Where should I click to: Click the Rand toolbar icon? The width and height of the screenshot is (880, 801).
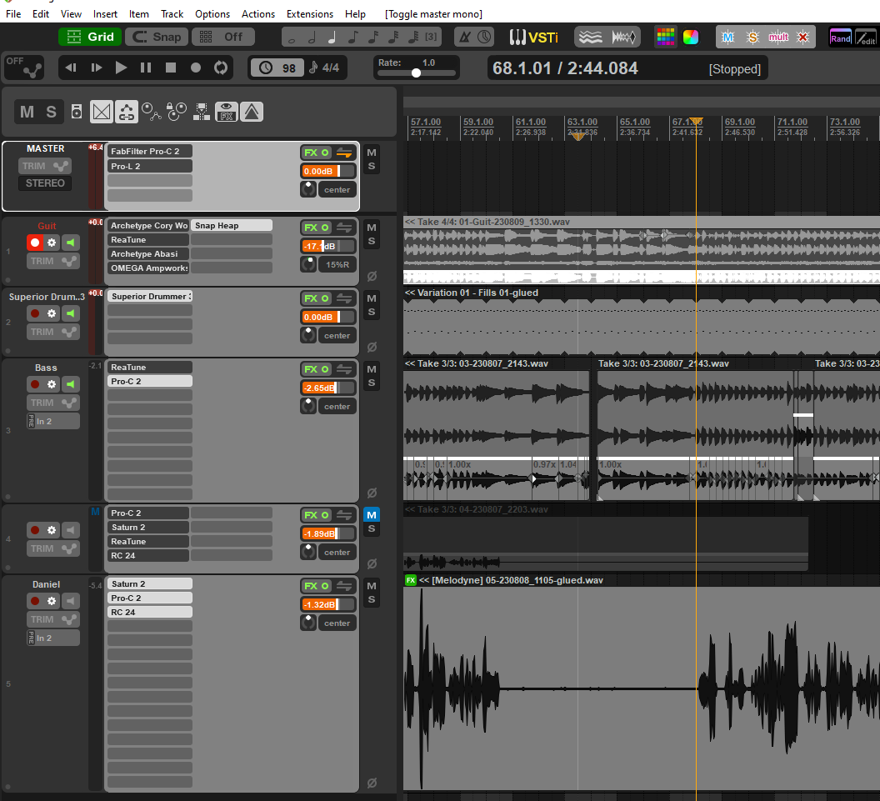click(840, 37)
